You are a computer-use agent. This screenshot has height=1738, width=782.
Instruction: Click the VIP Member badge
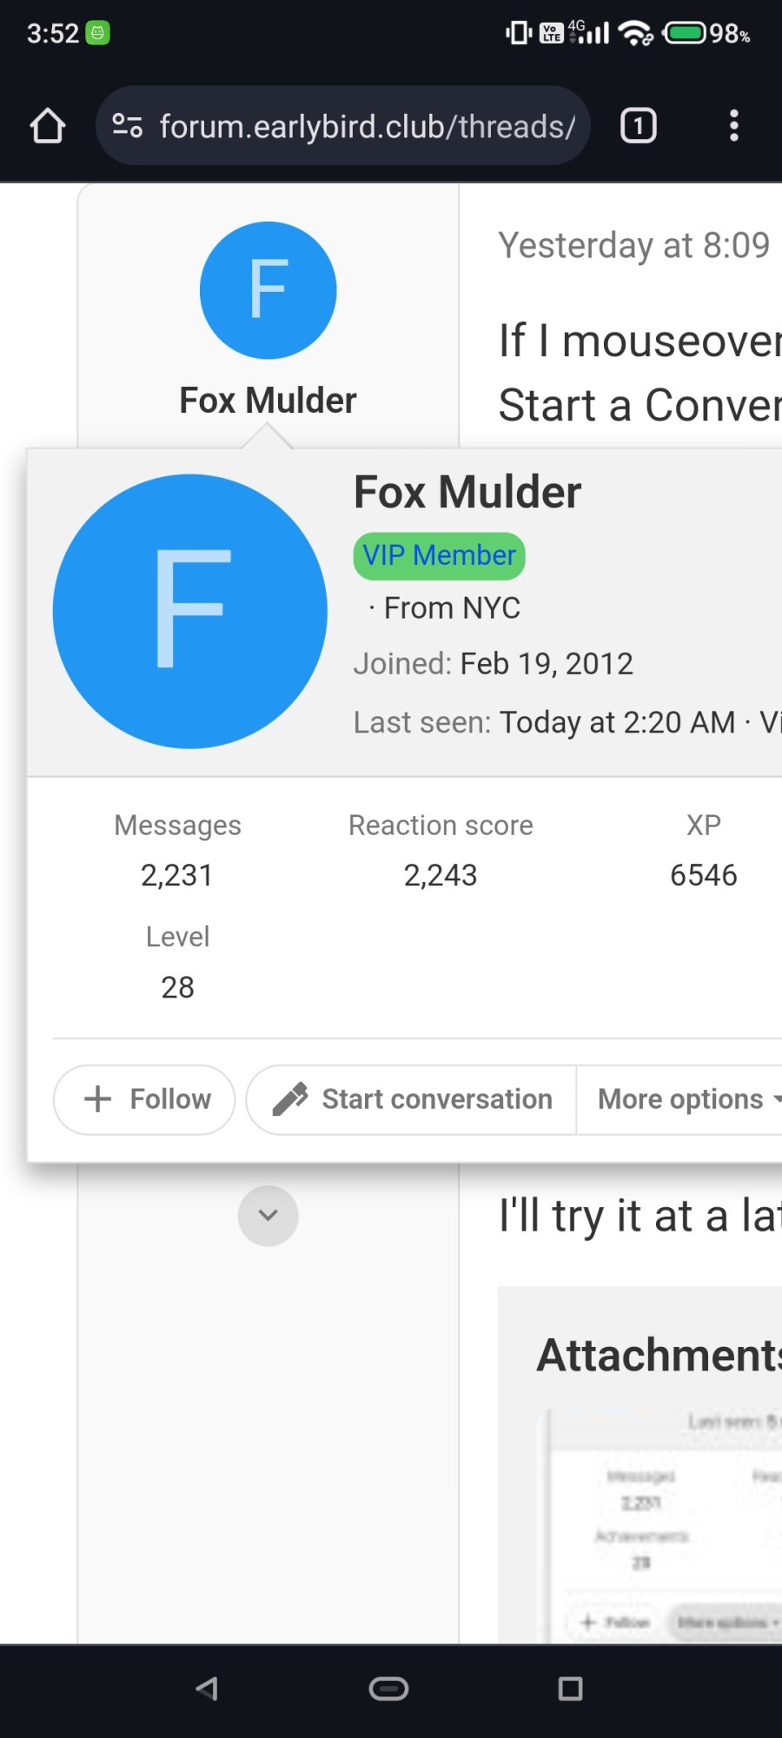click(439, 556)
